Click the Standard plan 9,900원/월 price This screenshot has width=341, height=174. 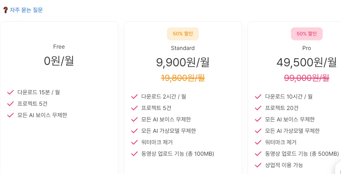tap(183, 62)
